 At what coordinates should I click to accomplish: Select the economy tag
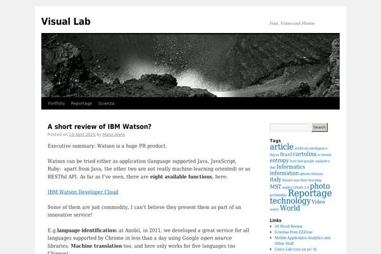[x=324, y=154]
